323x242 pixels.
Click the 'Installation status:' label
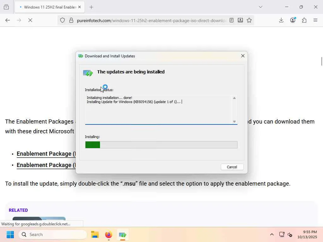[x=99, y=90]
